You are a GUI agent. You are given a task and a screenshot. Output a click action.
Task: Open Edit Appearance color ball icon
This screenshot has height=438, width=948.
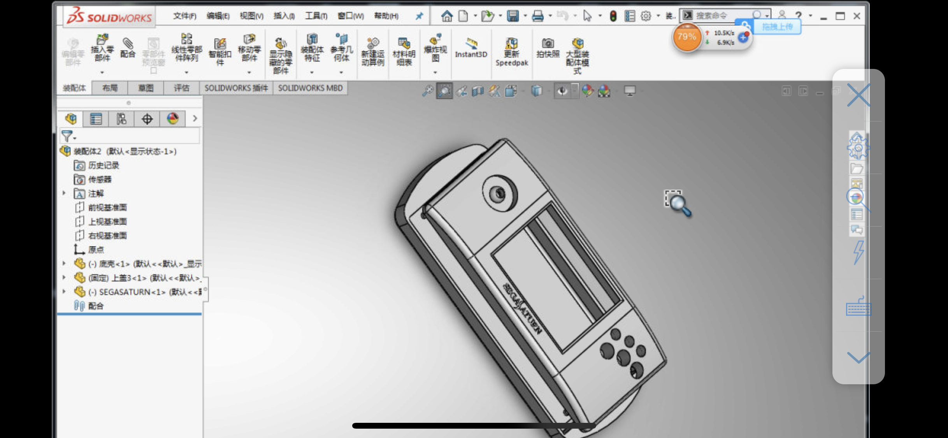[x=588, y=91]
